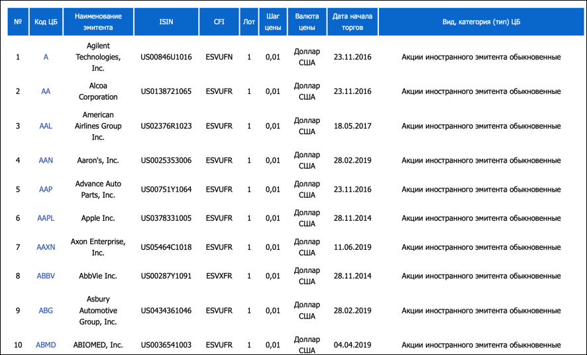Image resolution: width=587 pixels, height=355 pixels.
Task: Click ISIN value US0036541003
Action: pyautogui.click(x=166, y=345)
